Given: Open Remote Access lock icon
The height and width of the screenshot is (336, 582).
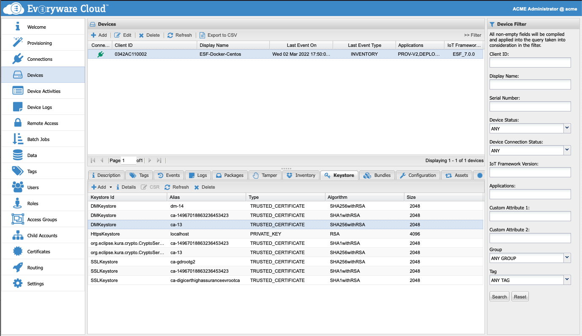Looking at the screenshot, I should tap(18, 123).
